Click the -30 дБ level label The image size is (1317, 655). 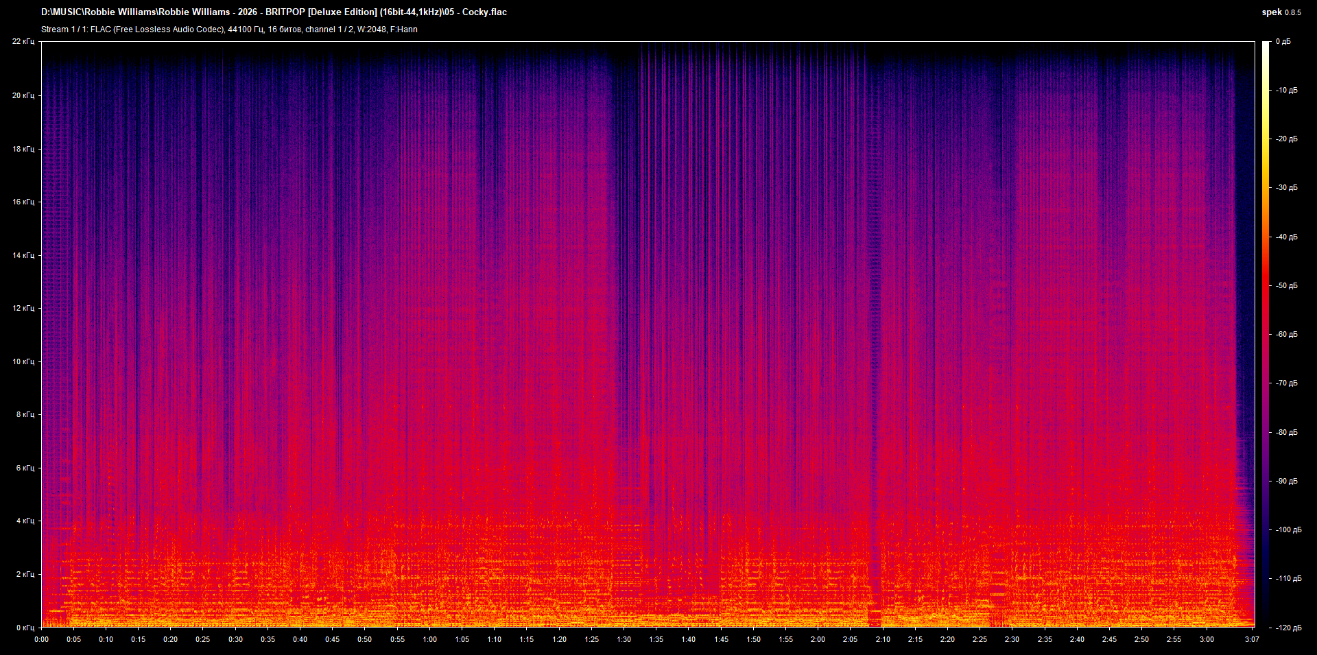pyautogui.click(x=1287, y=188)
